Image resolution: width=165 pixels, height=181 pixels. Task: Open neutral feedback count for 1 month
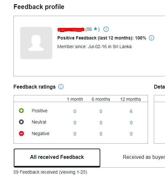tap(75, 123)
